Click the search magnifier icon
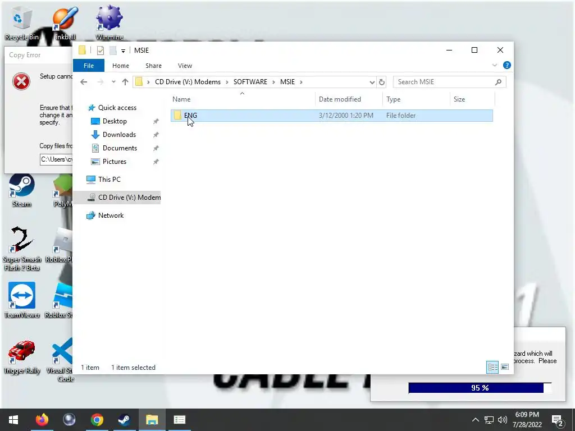575x431 pixels. [498, 82]
